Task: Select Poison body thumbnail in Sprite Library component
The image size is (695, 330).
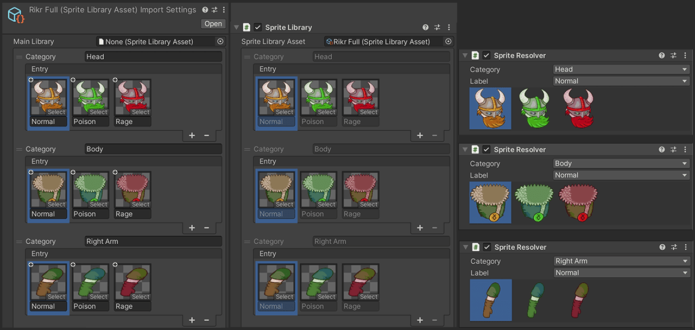Action: (x=319, y=189)
